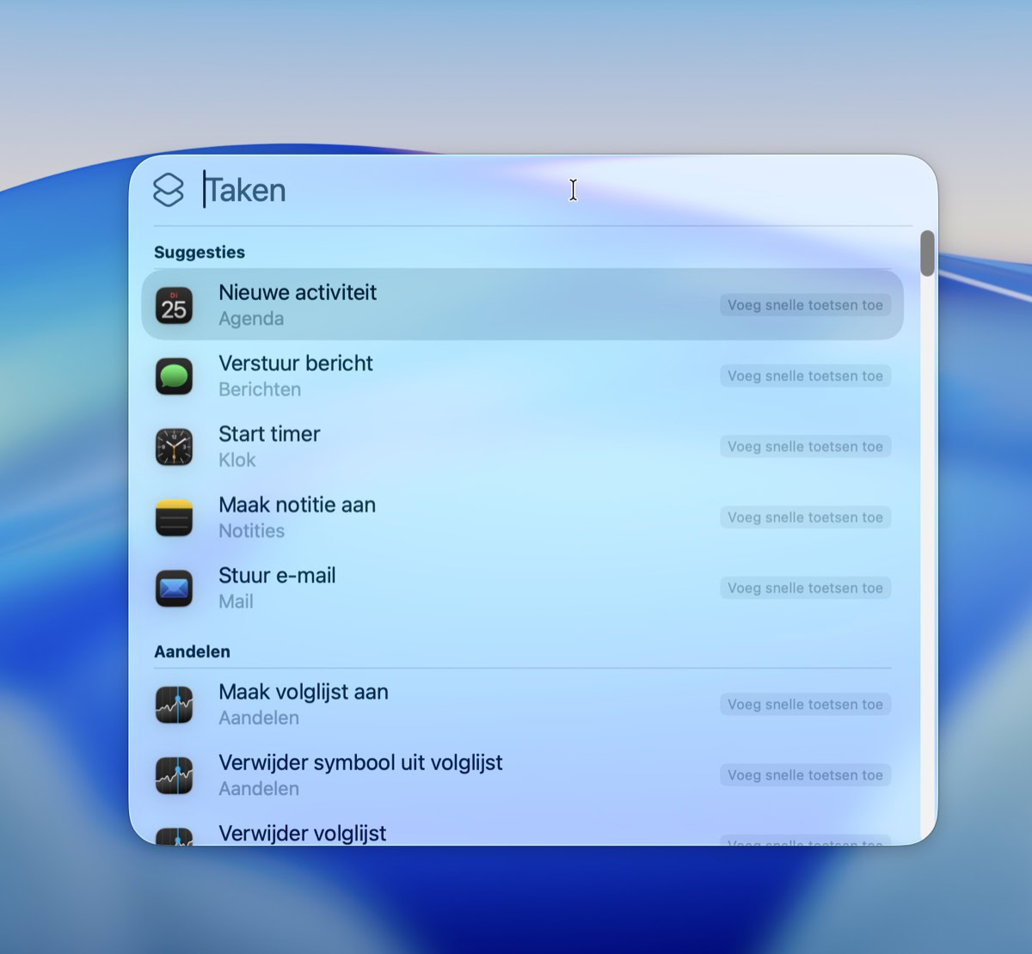
Task: Select the Start timer action
Action: (x=269, y=434)
